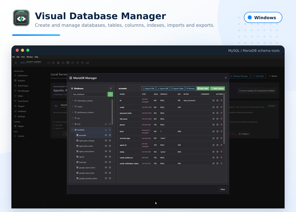Click the megaphone icon in top toolbar
The height and width of the screenshot is (212, 296).
[87, 63]
